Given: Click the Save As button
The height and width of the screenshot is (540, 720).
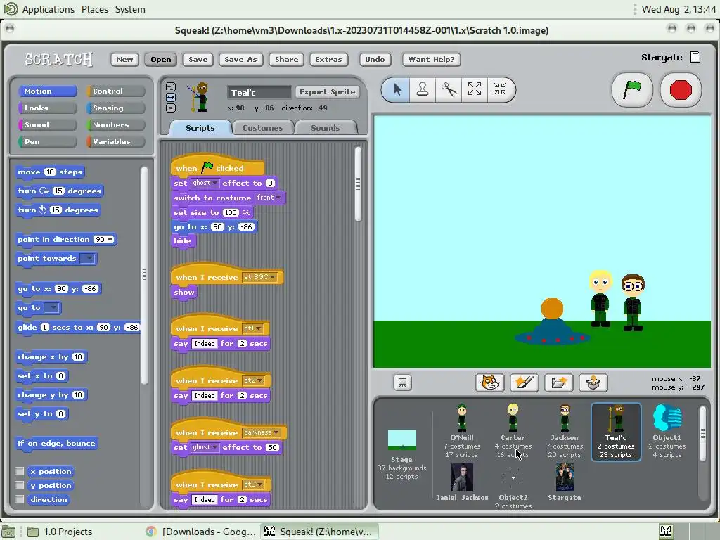Looking at the screenshot, I should 240,59.
